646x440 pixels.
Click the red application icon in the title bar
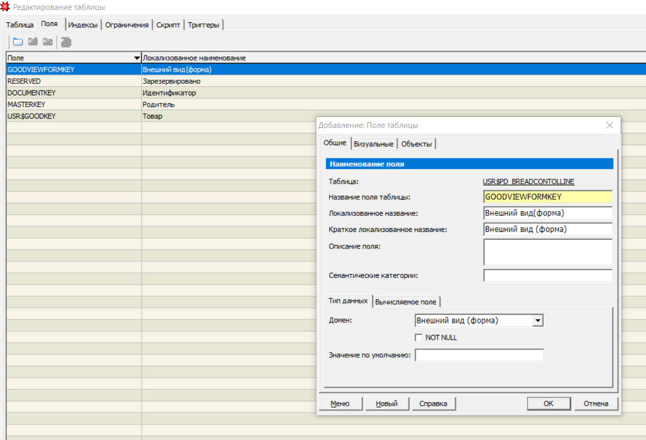[6, 7]
